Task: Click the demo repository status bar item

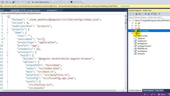Action: click(161, 94)
